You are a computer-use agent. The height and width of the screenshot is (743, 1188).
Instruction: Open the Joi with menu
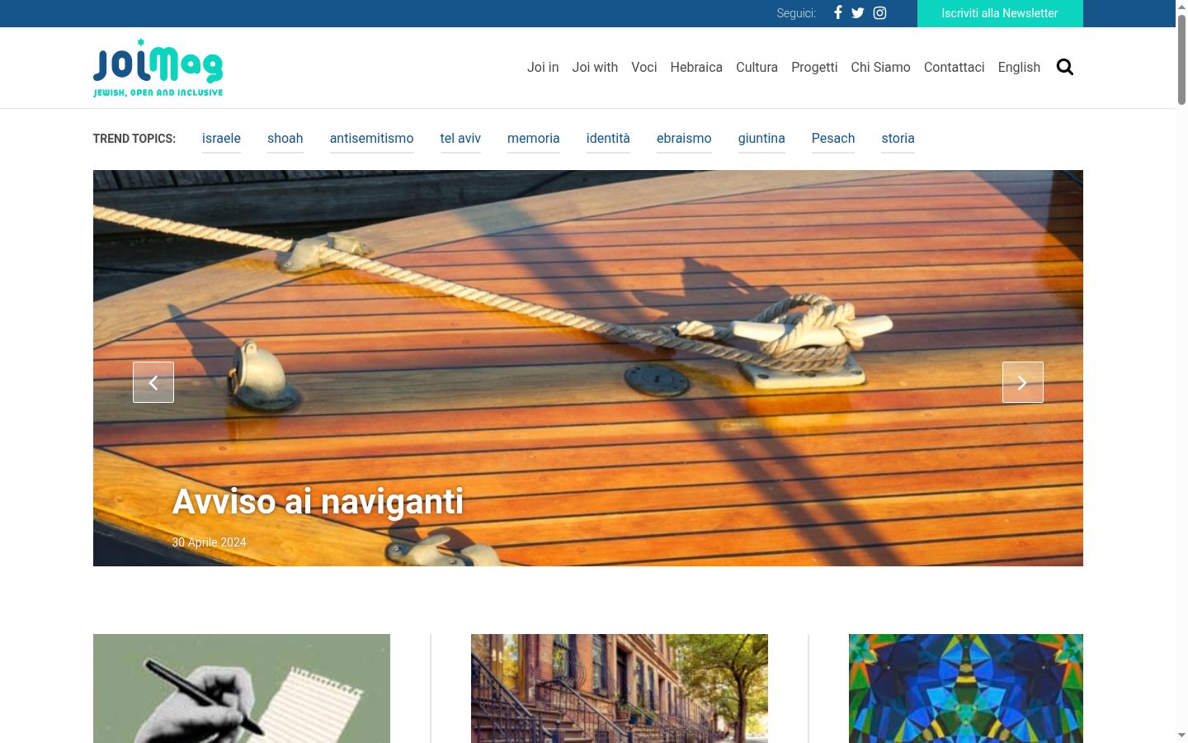(595, 68)
